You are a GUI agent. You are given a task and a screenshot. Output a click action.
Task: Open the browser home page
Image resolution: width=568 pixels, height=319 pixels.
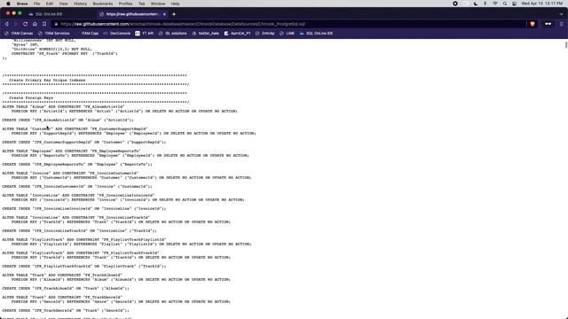click(35, 24)
